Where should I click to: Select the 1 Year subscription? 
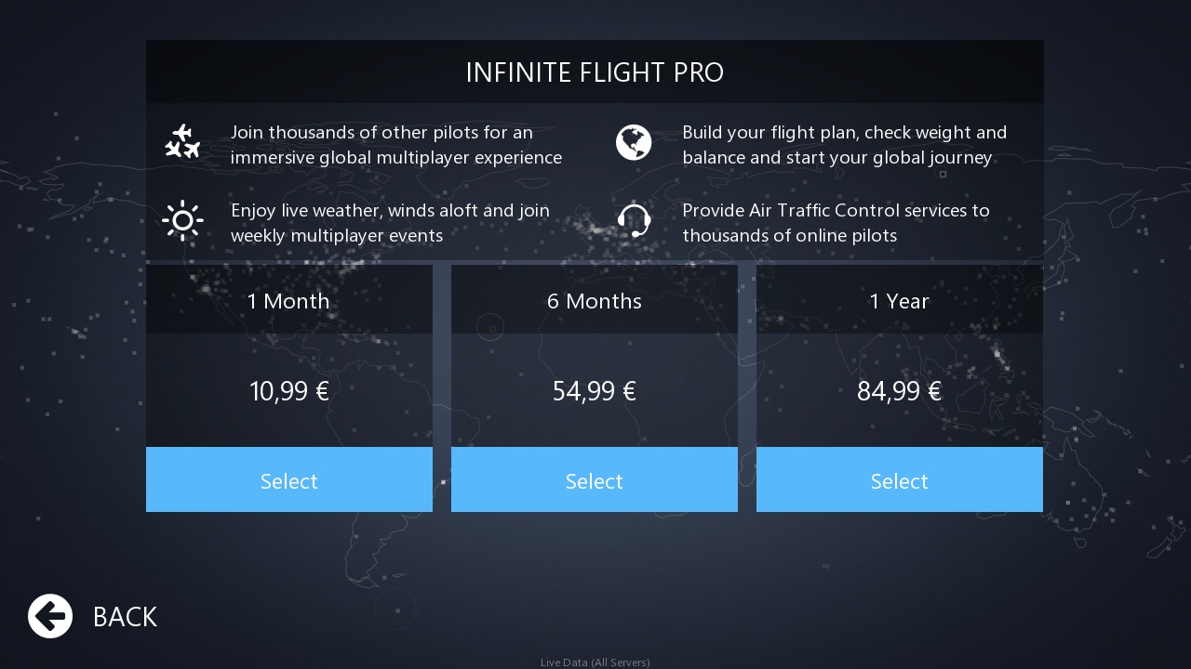click(x=900, y=480)
